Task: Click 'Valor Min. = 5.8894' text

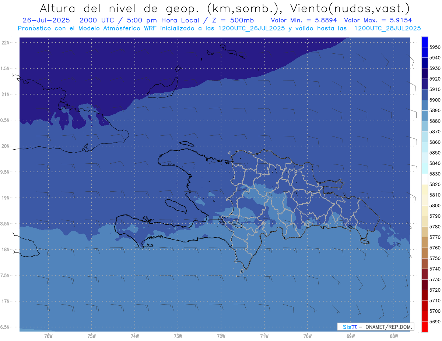Action: [x=305, y=20]
